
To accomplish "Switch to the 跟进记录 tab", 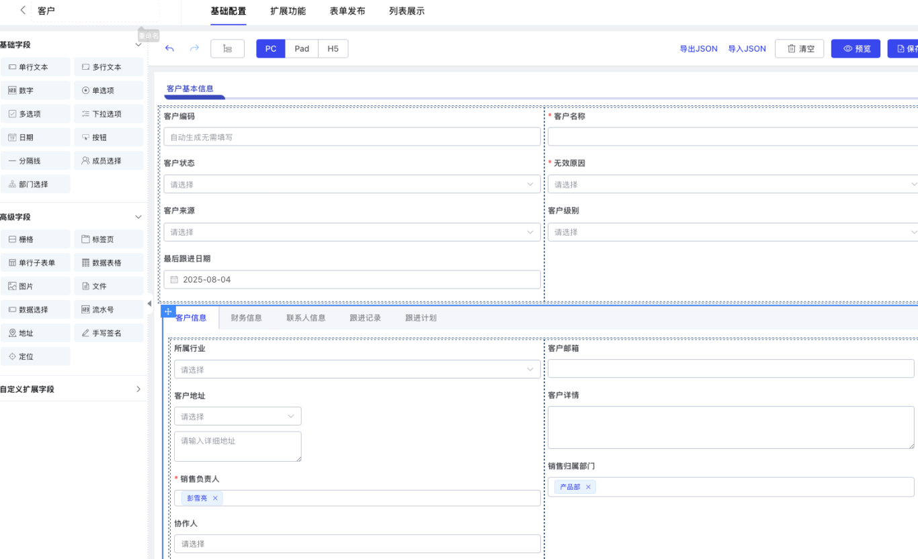I will pos(365,318).
